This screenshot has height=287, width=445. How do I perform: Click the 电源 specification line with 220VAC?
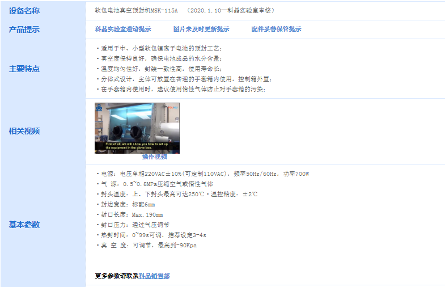[202, 174]
